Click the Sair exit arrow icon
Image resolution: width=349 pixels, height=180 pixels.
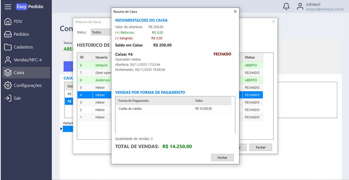8,98
